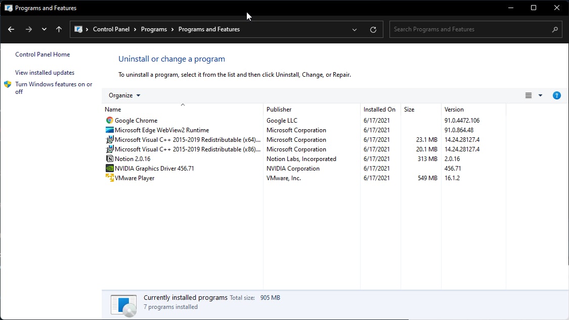Viewport: 569px width, 320px height.
Task: Click Control Panel breadcrumb in address bar
Action: (x=111, y=29)
